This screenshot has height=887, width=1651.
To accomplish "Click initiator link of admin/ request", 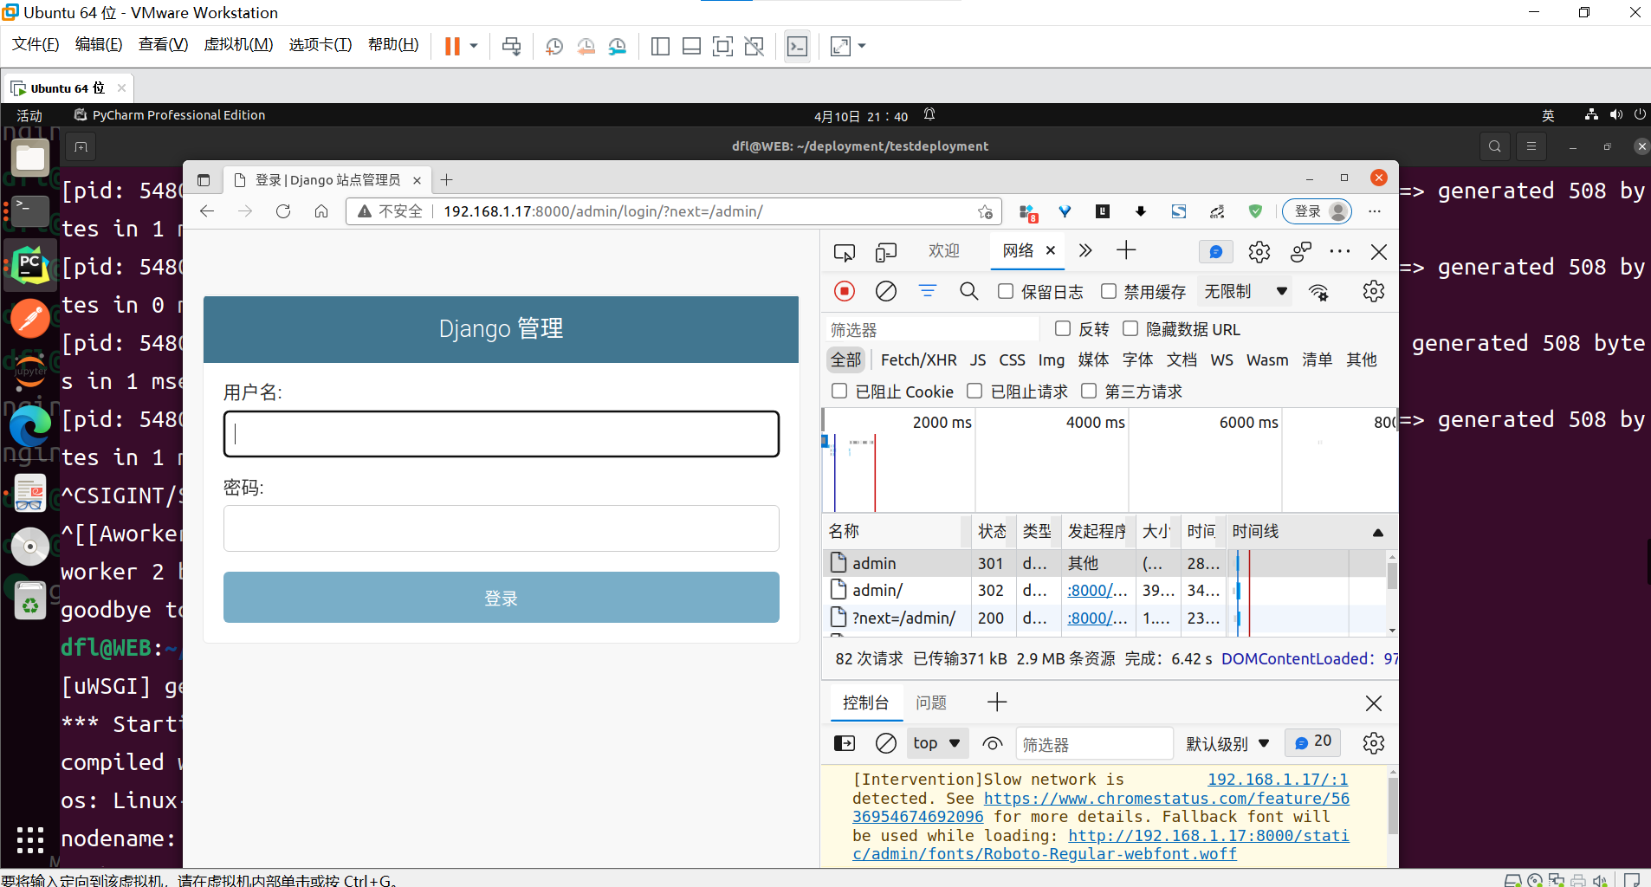I will click(x=1097, y=591).
